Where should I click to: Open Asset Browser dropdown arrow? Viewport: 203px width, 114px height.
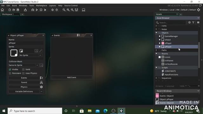click(x=198, y=18)
